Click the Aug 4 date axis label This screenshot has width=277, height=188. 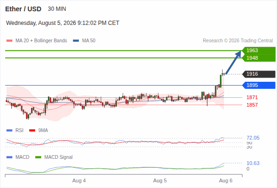(79, 180)
